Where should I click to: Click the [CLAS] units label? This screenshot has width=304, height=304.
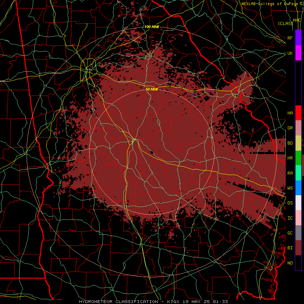pos(285,23)
